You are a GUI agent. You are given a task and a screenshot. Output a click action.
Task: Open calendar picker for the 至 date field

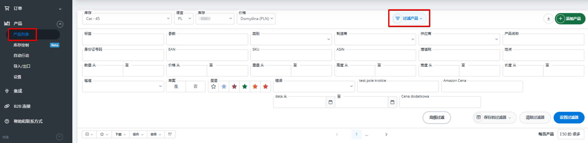[392, 102]
